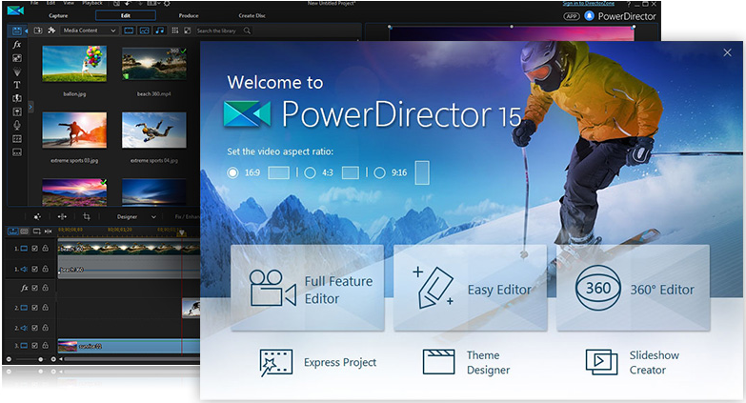Screen dimensions: 746x403
Task: Launch the 360° Editor
Action: (x=634, y=289)
